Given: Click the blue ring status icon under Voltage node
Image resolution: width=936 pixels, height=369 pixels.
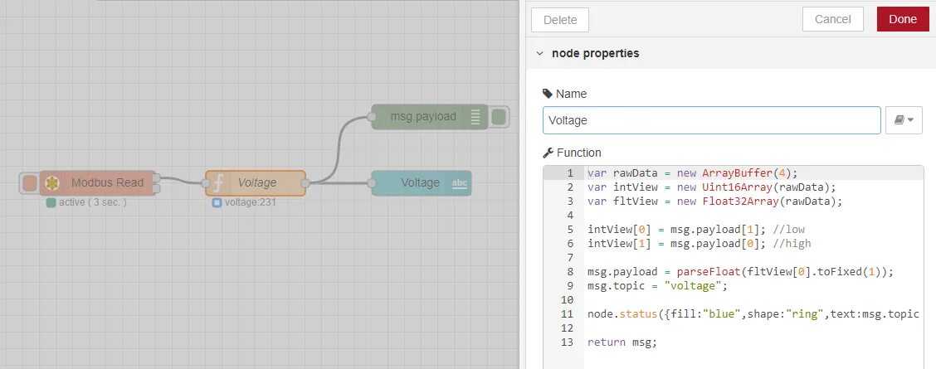Looking at the screenshot, I should [x=217, y=202].
